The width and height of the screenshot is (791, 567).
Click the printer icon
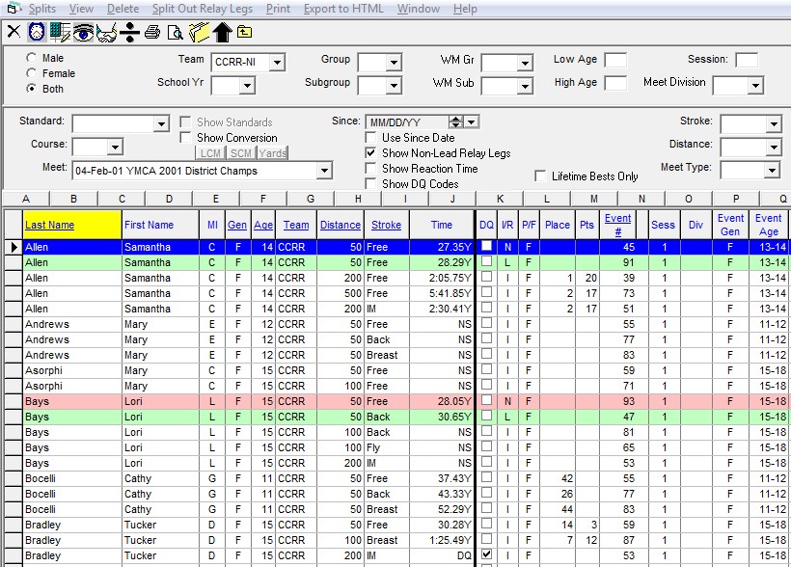coord(152,32)
